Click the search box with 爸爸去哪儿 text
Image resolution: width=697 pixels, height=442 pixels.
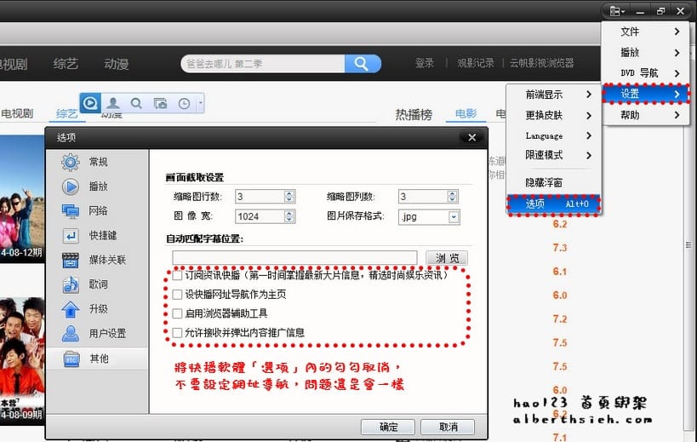point(263,64)
